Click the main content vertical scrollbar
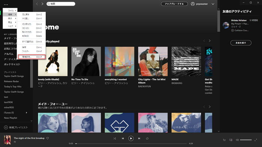Image resolution: width=262 pixels, height=147 pixels. pyautogui.click(x=219, y=21)
